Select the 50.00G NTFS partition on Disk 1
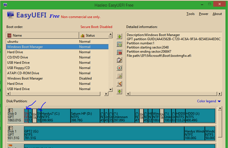The image size is (228, 148). coord(210,134)
